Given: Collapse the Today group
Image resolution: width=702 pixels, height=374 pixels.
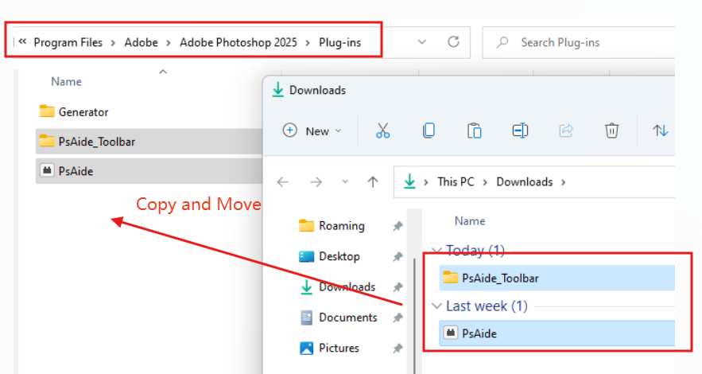Looking at the screenshot, I should (436, 251).
